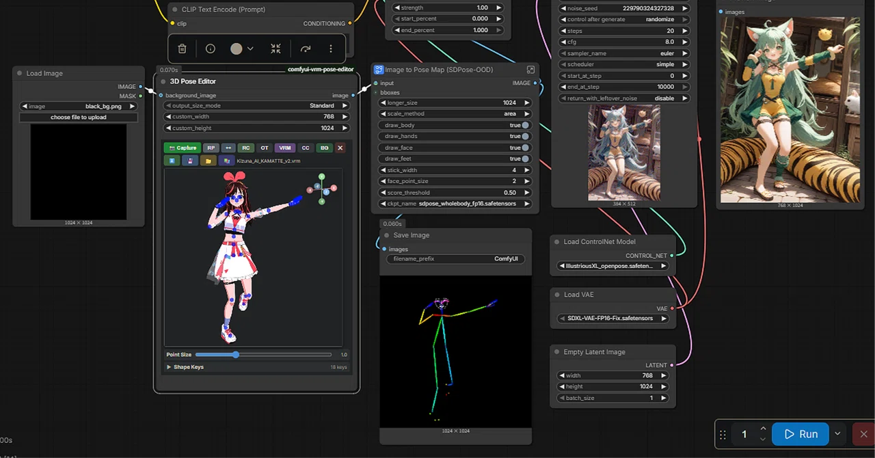Image resolution: width=875 pixels, height=458 pixels.
Task: Open the sampler_name euler dropdown
Action: pyautogui.click(x=623, y=53)
